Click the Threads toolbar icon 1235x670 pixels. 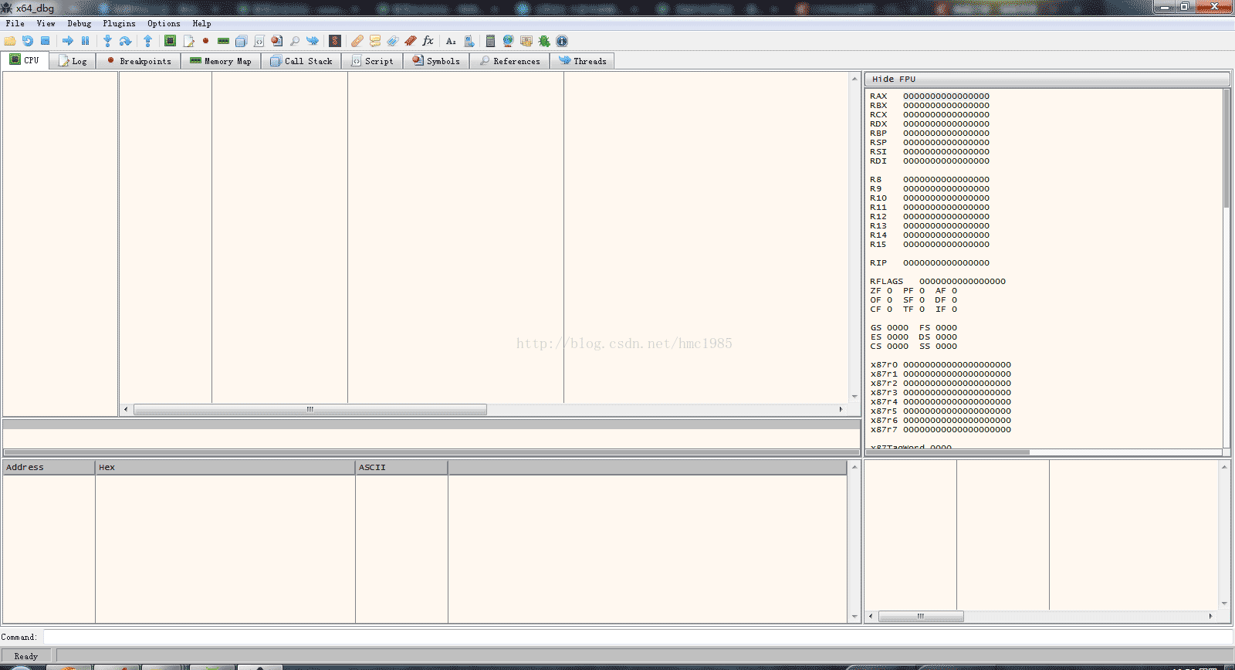tap(313, 41)
